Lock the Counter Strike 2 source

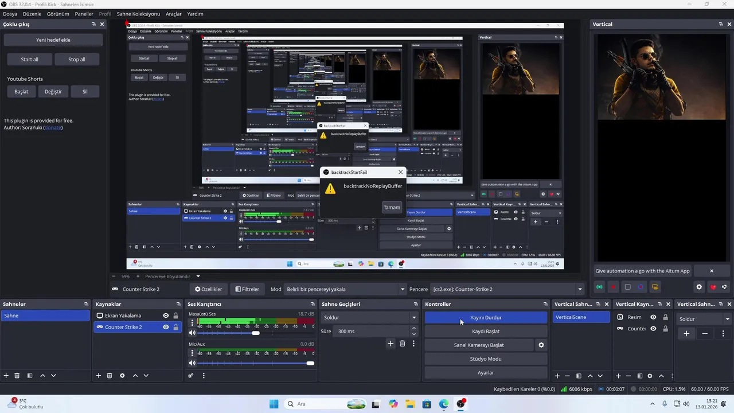(175, 327)
